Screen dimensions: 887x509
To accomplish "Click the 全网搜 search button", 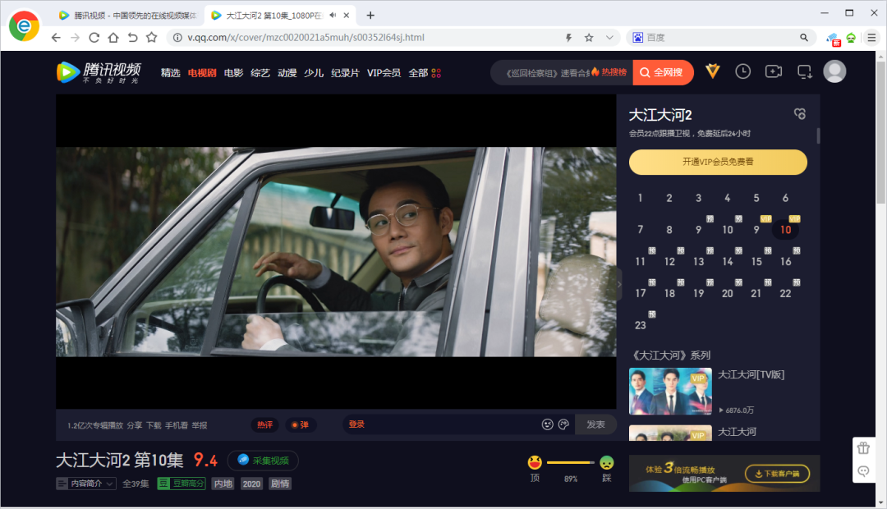I will point(663,72).
